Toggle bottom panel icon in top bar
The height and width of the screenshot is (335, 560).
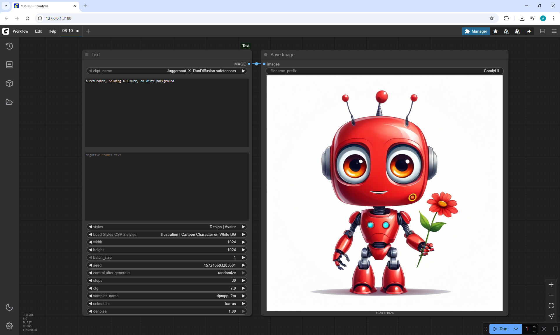tap(542, 31)
